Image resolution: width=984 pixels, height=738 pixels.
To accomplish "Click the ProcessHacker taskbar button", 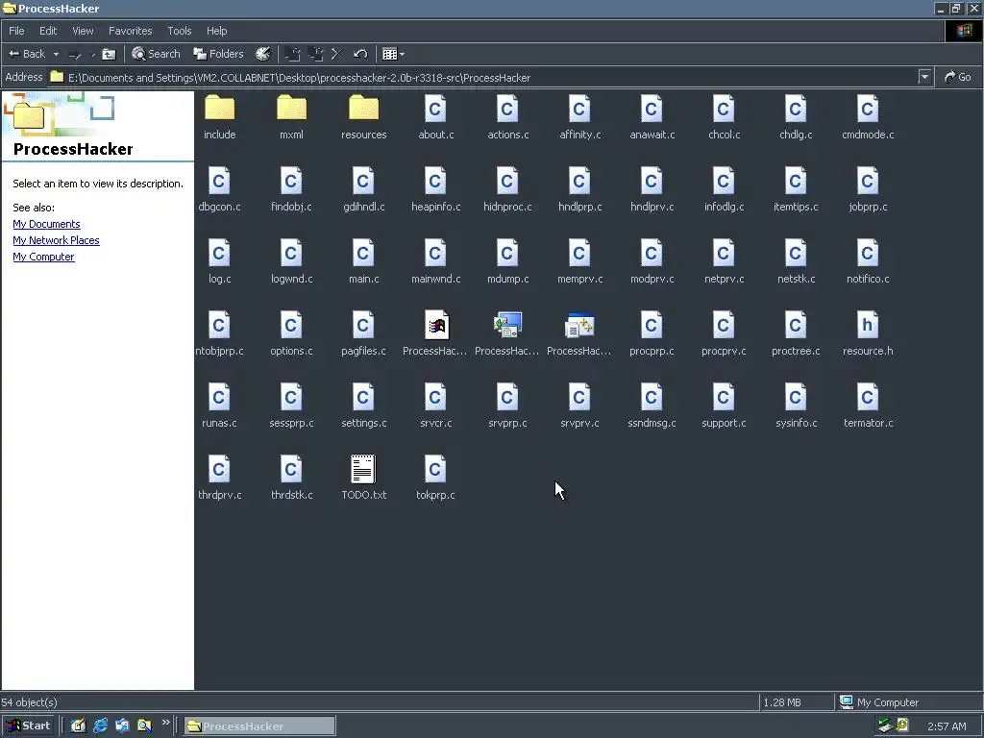I will click(x=259, y=726).
